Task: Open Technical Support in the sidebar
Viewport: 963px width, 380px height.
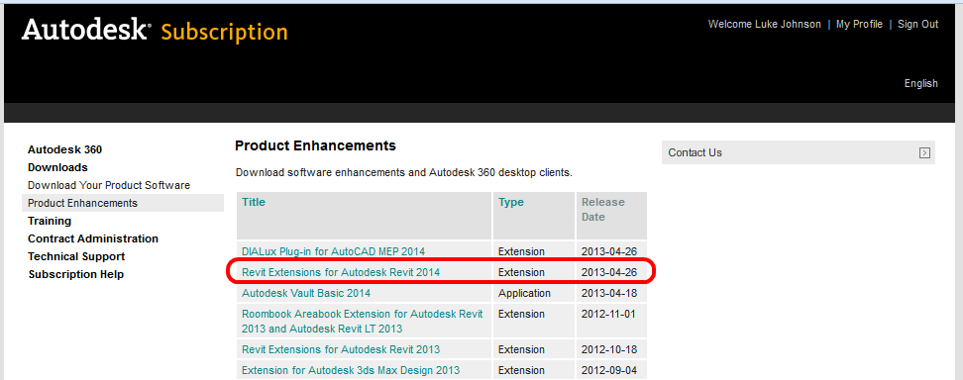Action: point(76,256)
